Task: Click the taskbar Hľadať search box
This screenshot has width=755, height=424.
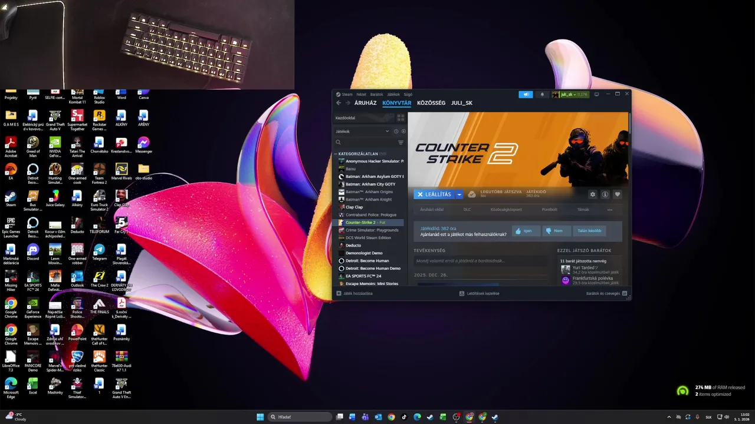Action: pyautogui.click(x=300, y=417)
